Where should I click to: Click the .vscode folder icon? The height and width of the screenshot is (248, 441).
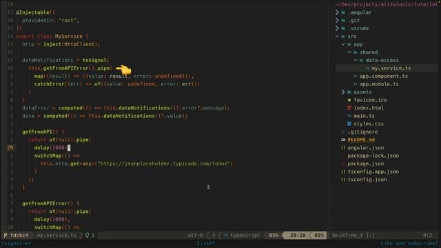click(343, 28)
